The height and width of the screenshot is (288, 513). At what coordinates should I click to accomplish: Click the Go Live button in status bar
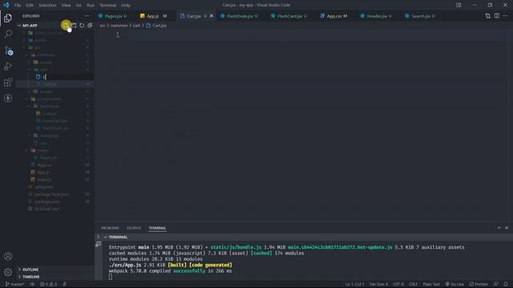pos(454,284)
